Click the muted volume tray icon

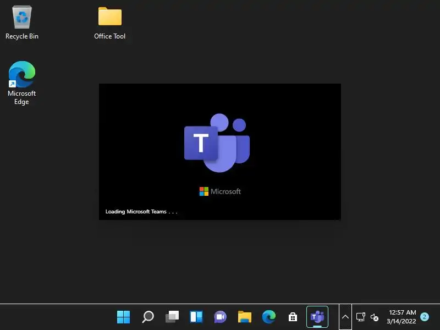pos(375,317)
